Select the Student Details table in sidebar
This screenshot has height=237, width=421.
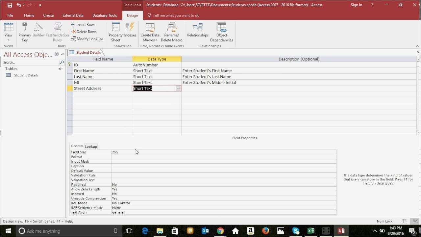click(x=26, y=75)
